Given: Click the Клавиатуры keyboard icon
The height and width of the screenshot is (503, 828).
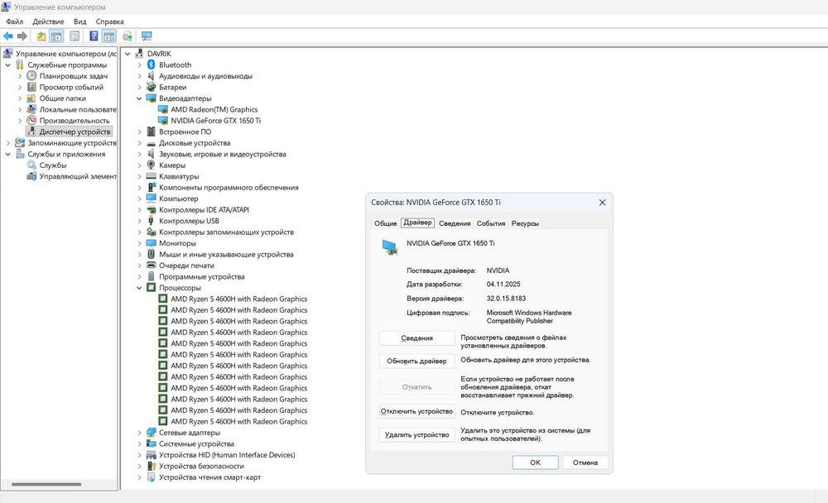Looking at the screenshot, I should coord(151,175).
